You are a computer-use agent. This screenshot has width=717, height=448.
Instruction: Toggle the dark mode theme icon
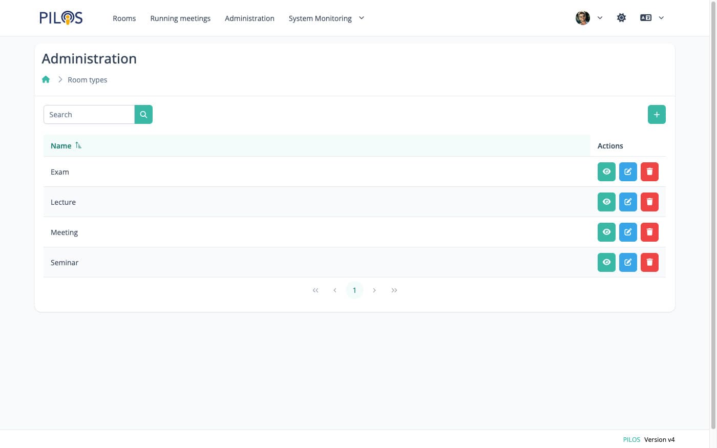coord(621,18)
